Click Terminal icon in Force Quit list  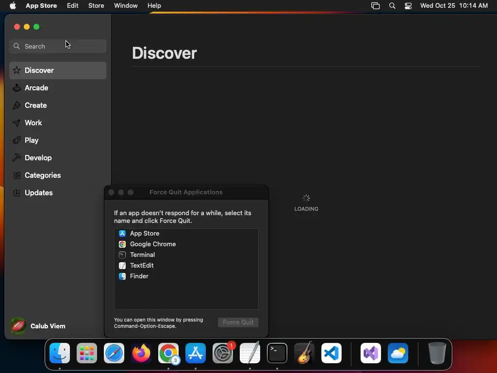click(x=122, y=254)
